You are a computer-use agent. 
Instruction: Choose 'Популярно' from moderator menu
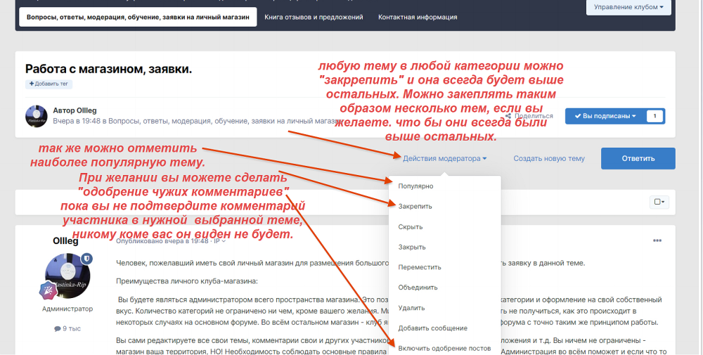click(x=415, y=186)
